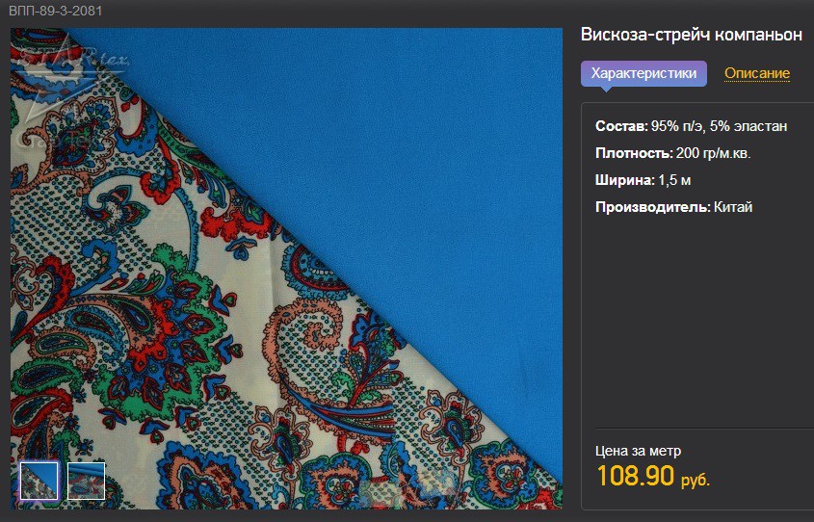Click the Производитель label
814x522 pixels.
pos(652,207)
